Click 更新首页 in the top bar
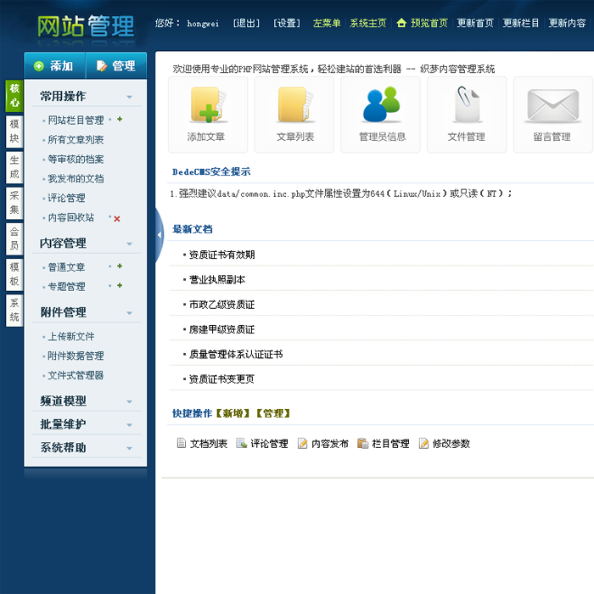 click(475, 23)
